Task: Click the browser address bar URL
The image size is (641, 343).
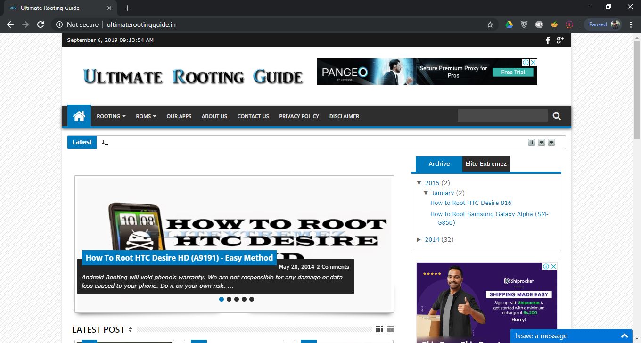Action: 141,24
